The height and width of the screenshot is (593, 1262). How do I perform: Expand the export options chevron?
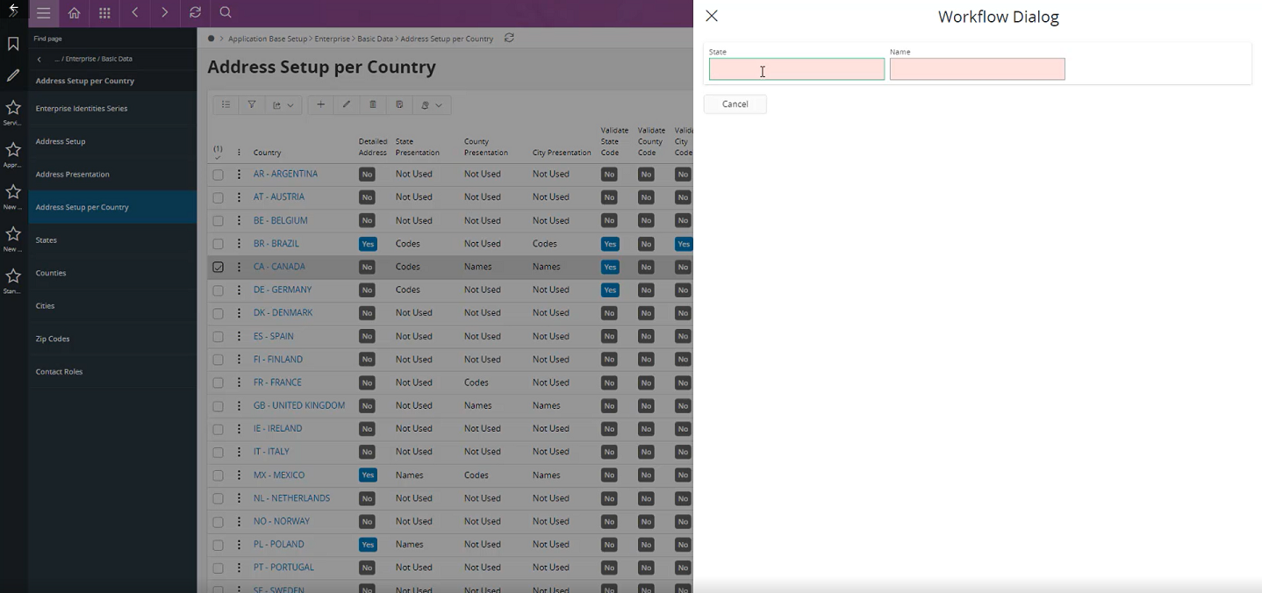290,104
